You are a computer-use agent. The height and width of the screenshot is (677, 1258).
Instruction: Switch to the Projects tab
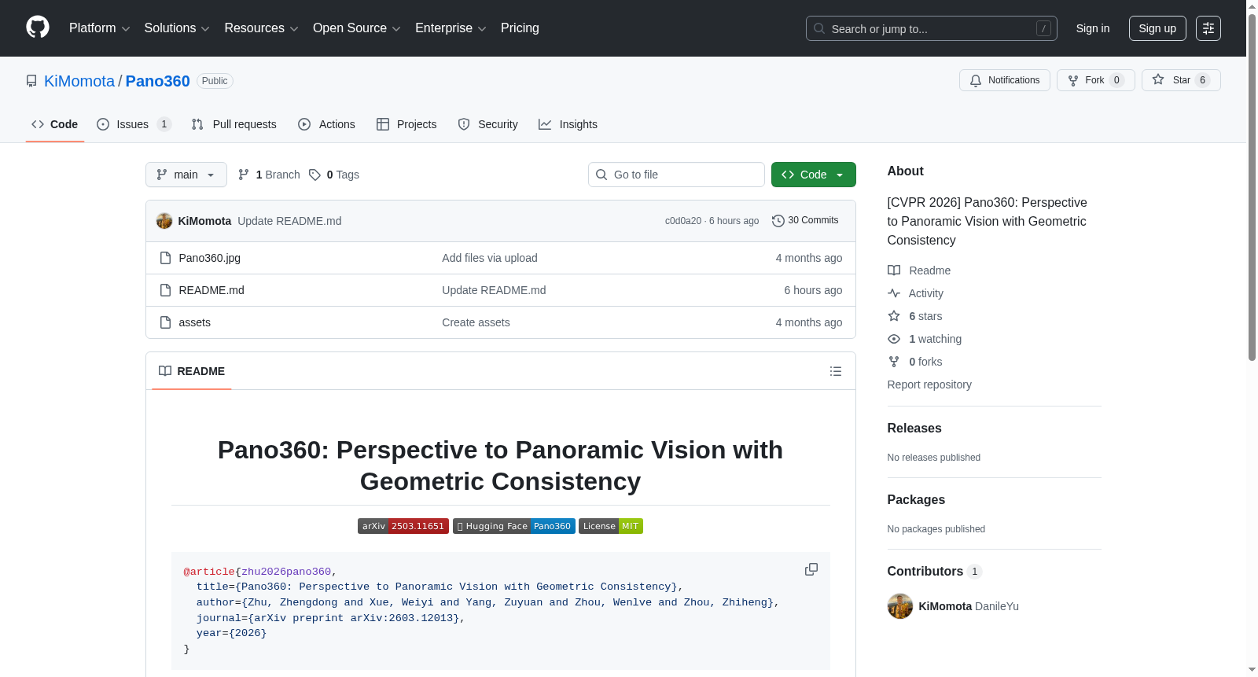click(406, 124)
